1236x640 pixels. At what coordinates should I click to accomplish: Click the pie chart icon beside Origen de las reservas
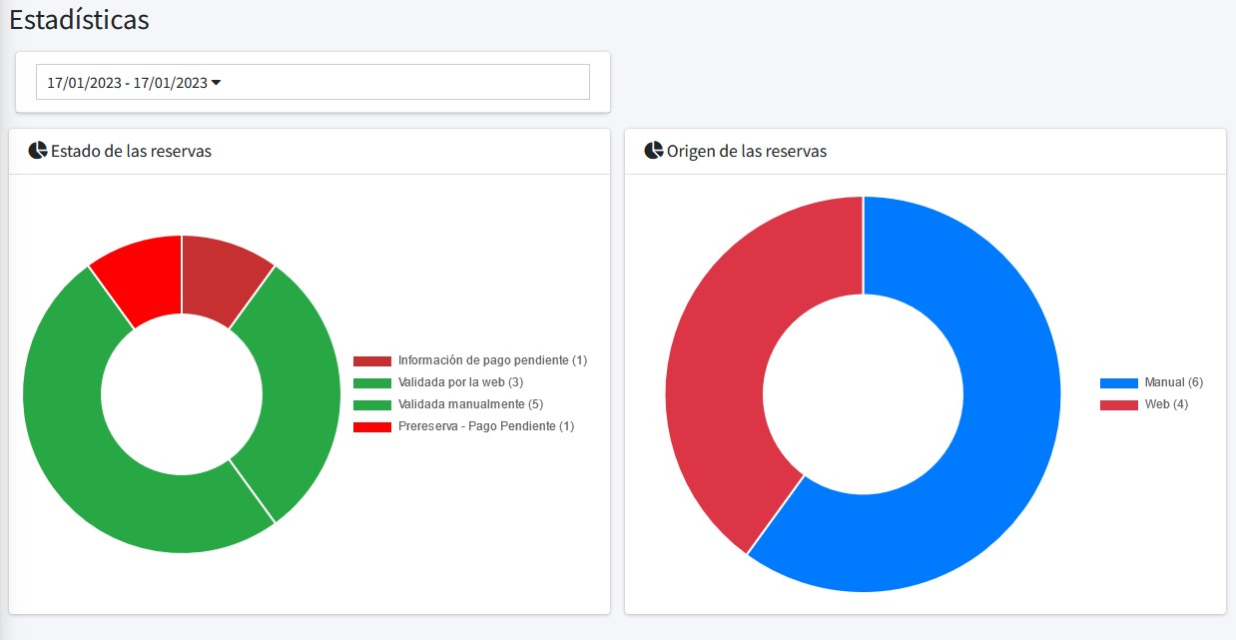[x=654, y=151]
